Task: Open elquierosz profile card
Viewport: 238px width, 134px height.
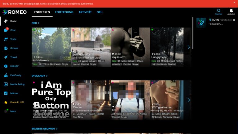Action: pyautogui.click(x=130, y=47)
